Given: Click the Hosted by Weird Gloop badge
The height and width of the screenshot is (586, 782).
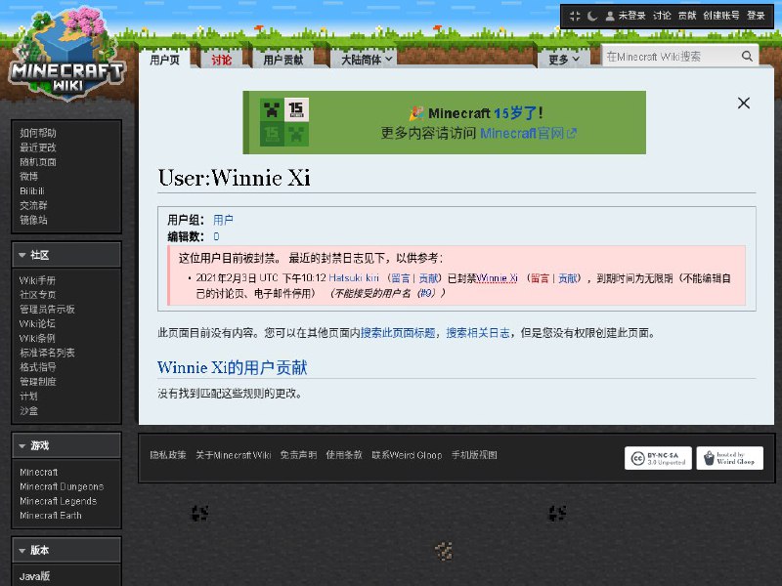Looking at the screenshot, I should click(x=729, y=458).
